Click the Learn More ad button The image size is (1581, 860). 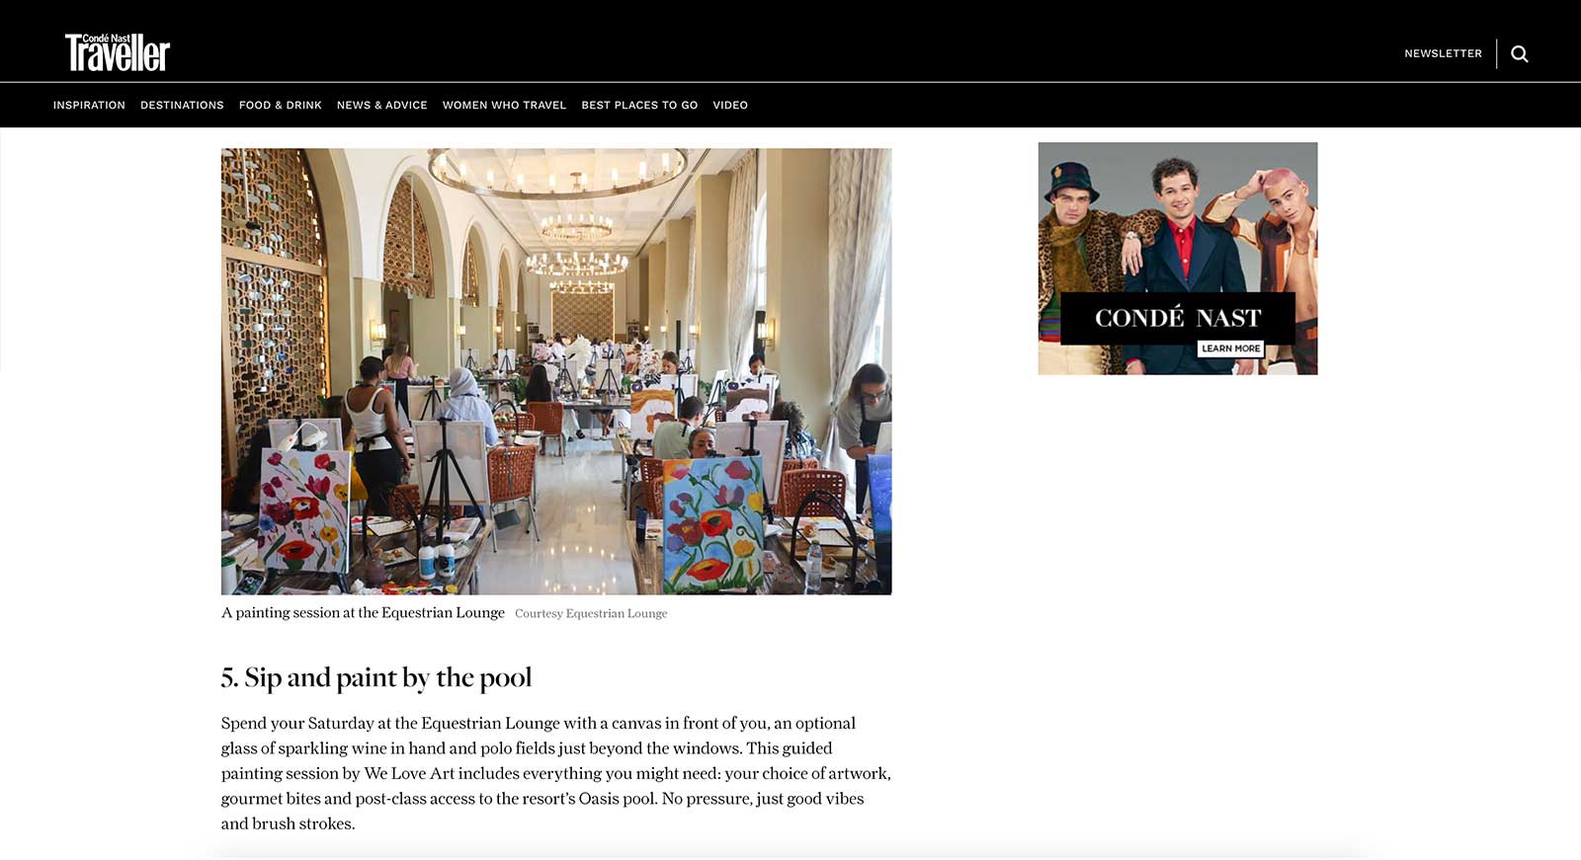tap(1230, 349)
